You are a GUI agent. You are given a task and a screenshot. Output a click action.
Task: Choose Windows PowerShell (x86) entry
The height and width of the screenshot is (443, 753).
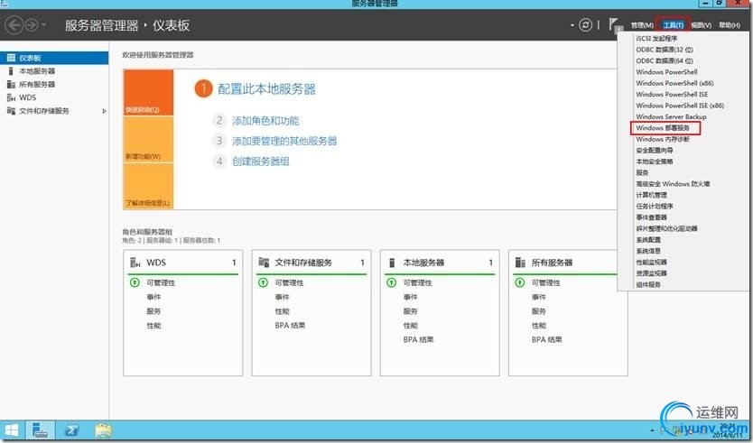674,83
